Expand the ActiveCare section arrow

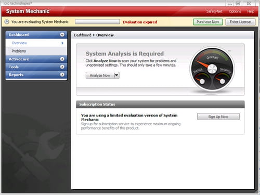pyautogui.click(x=62, y=59)
